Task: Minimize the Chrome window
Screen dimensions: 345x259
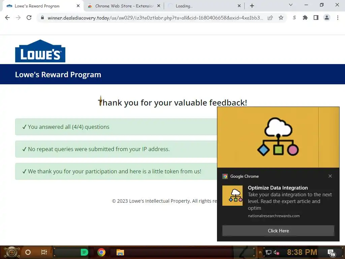Action: (306, 5)
